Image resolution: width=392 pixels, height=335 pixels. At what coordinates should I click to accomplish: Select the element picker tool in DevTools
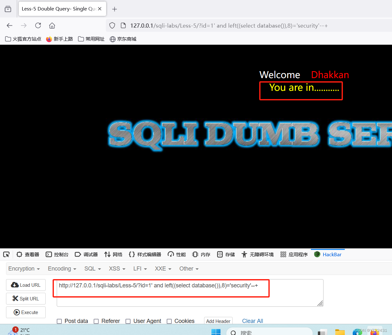tap(6, 254)
